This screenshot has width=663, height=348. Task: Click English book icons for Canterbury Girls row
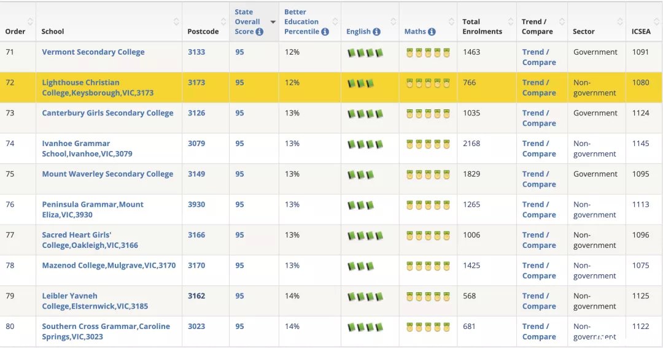pos(365,114)
